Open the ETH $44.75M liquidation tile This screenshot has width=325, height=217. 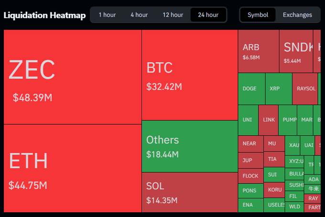click(x=73, y=168)
